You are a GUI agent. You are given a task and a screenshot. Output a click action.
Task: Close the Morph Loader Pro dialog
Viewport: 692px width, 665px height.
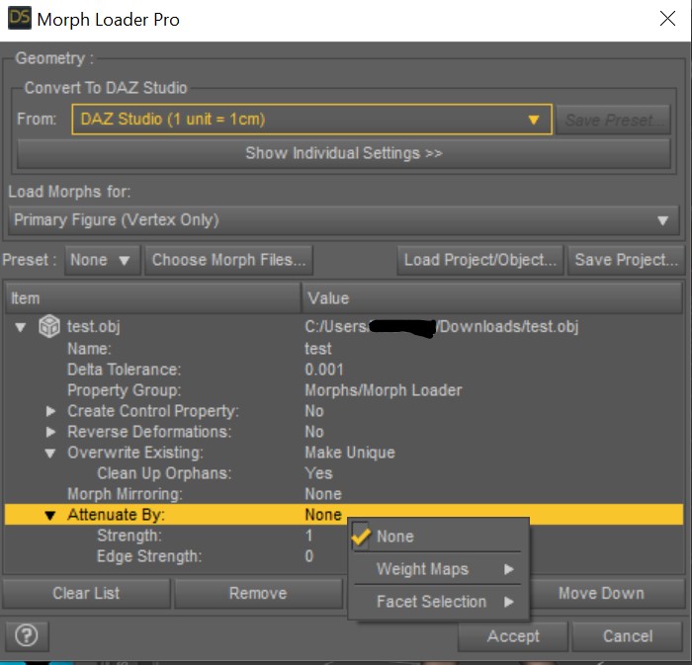click(x=667, y=19)
